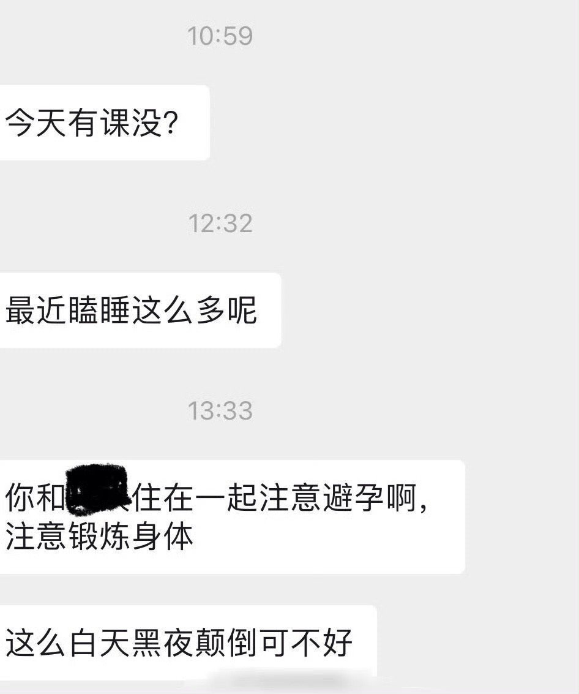Tap the "这么白天黑夜颠倒可不好" message
The image size is (579, 694).
pos(188,641)
